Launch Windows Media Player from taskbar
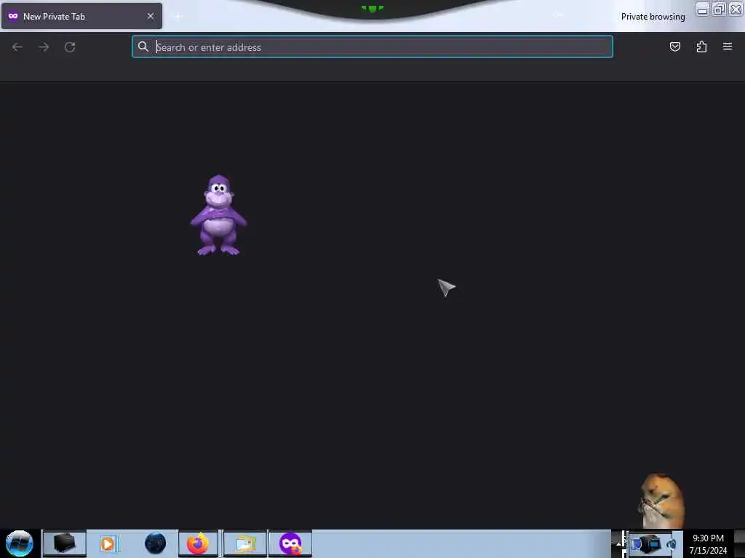This screenshot has width=745, height=558. (x=108, y=543)
